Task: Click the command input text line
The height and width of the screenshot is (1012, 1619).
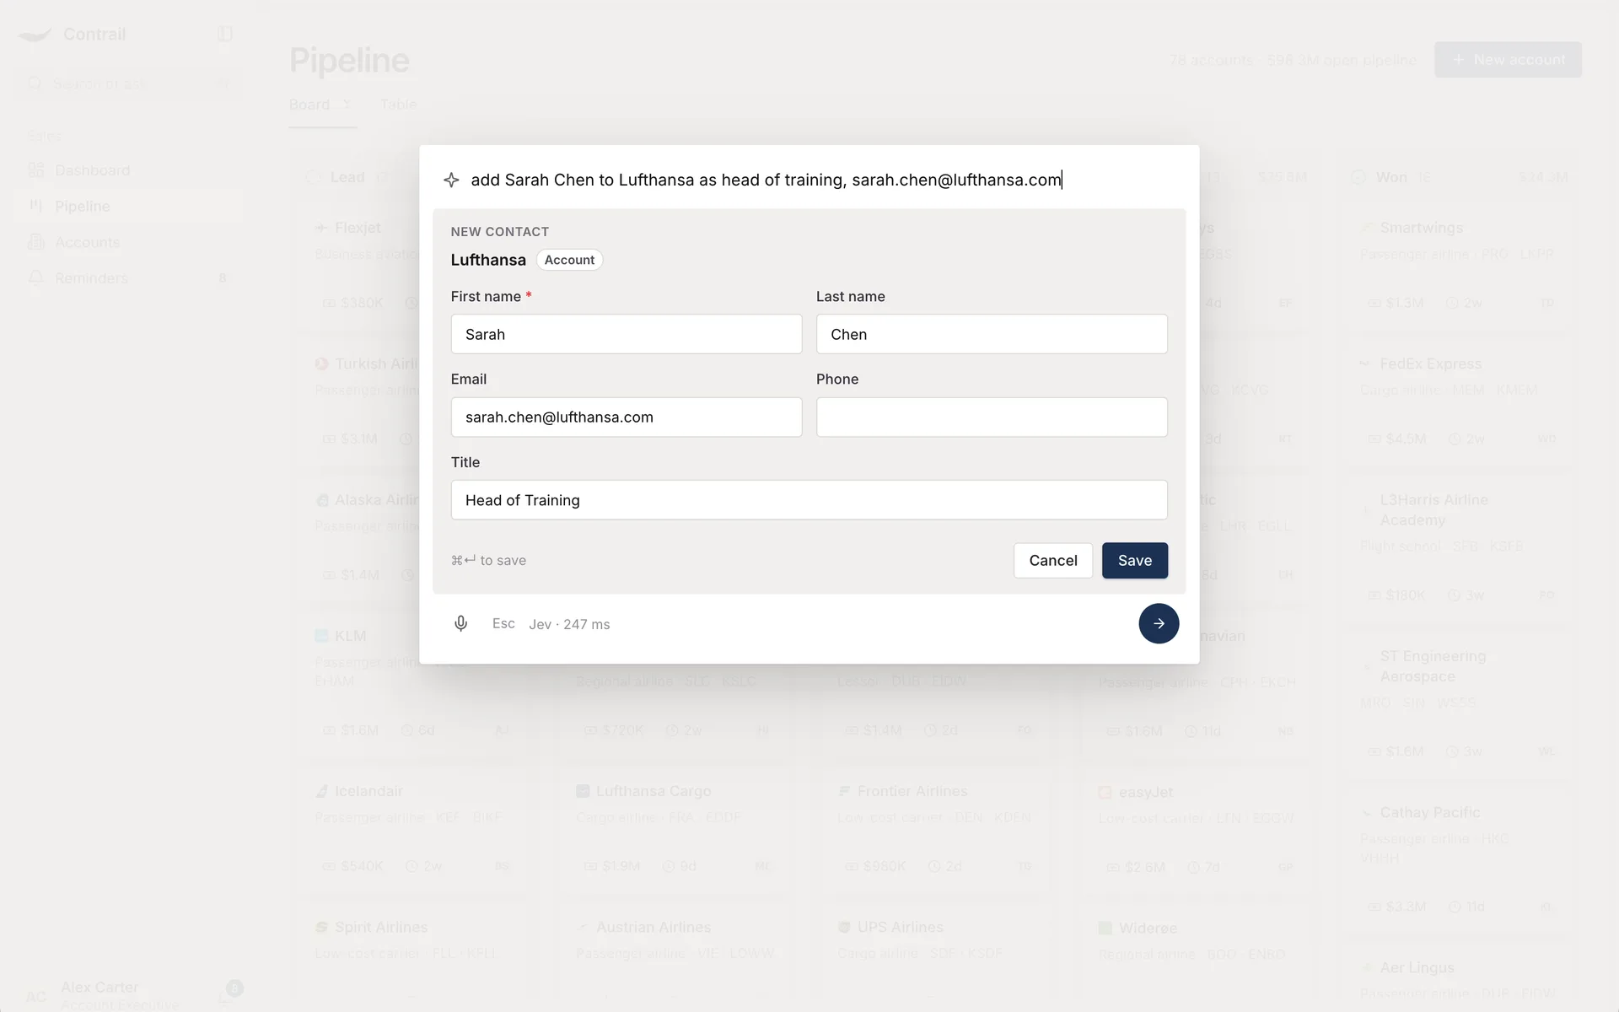Action: [x=766, y=180]
